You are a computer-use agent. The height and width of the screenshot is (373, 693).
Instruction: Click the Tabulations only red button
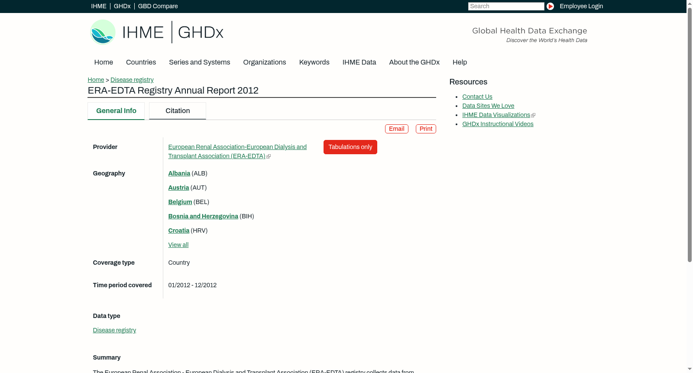[350, 147]
